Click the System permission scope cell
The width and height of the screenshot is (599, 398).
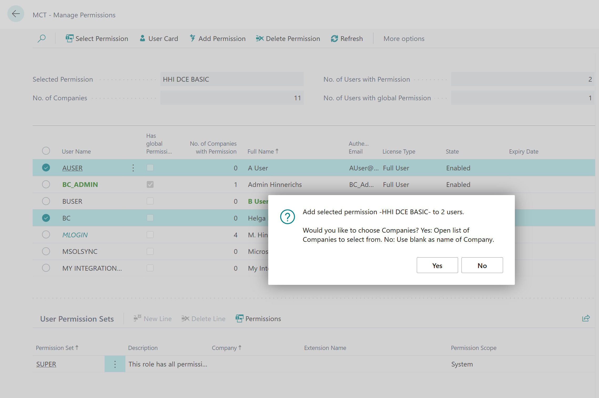tap(462, 364)
